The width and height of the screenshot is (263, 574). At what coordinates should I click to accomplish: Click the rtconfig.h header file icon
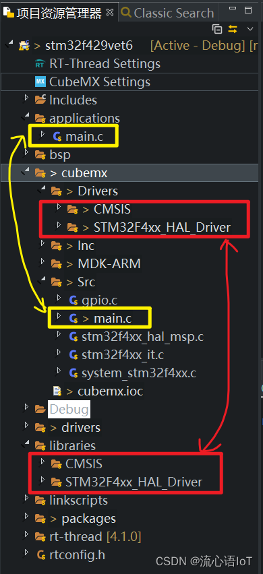point(40,555)
